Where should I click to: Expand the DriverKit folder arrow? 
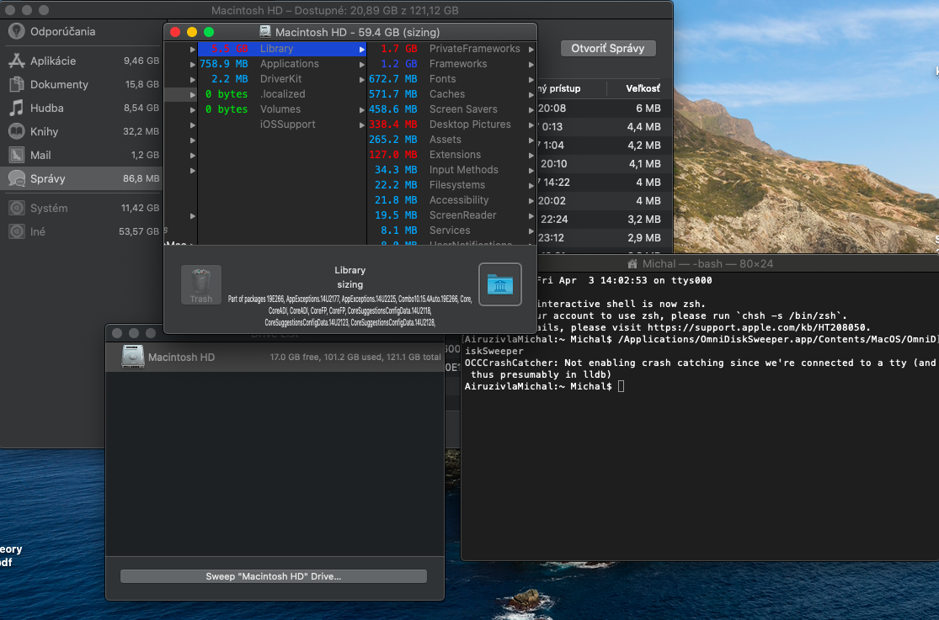[362, 79]
